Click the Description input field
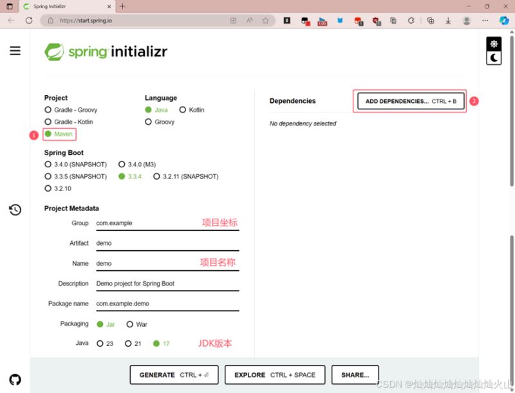 [x=167, y=284]
